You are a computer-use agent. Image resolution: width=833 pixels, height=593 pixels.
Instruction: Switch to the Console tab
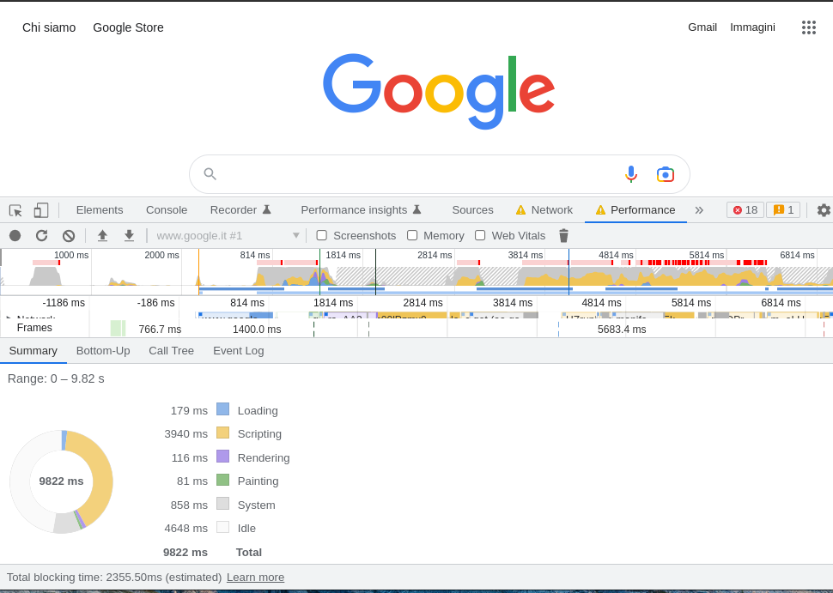pos(167,210)
